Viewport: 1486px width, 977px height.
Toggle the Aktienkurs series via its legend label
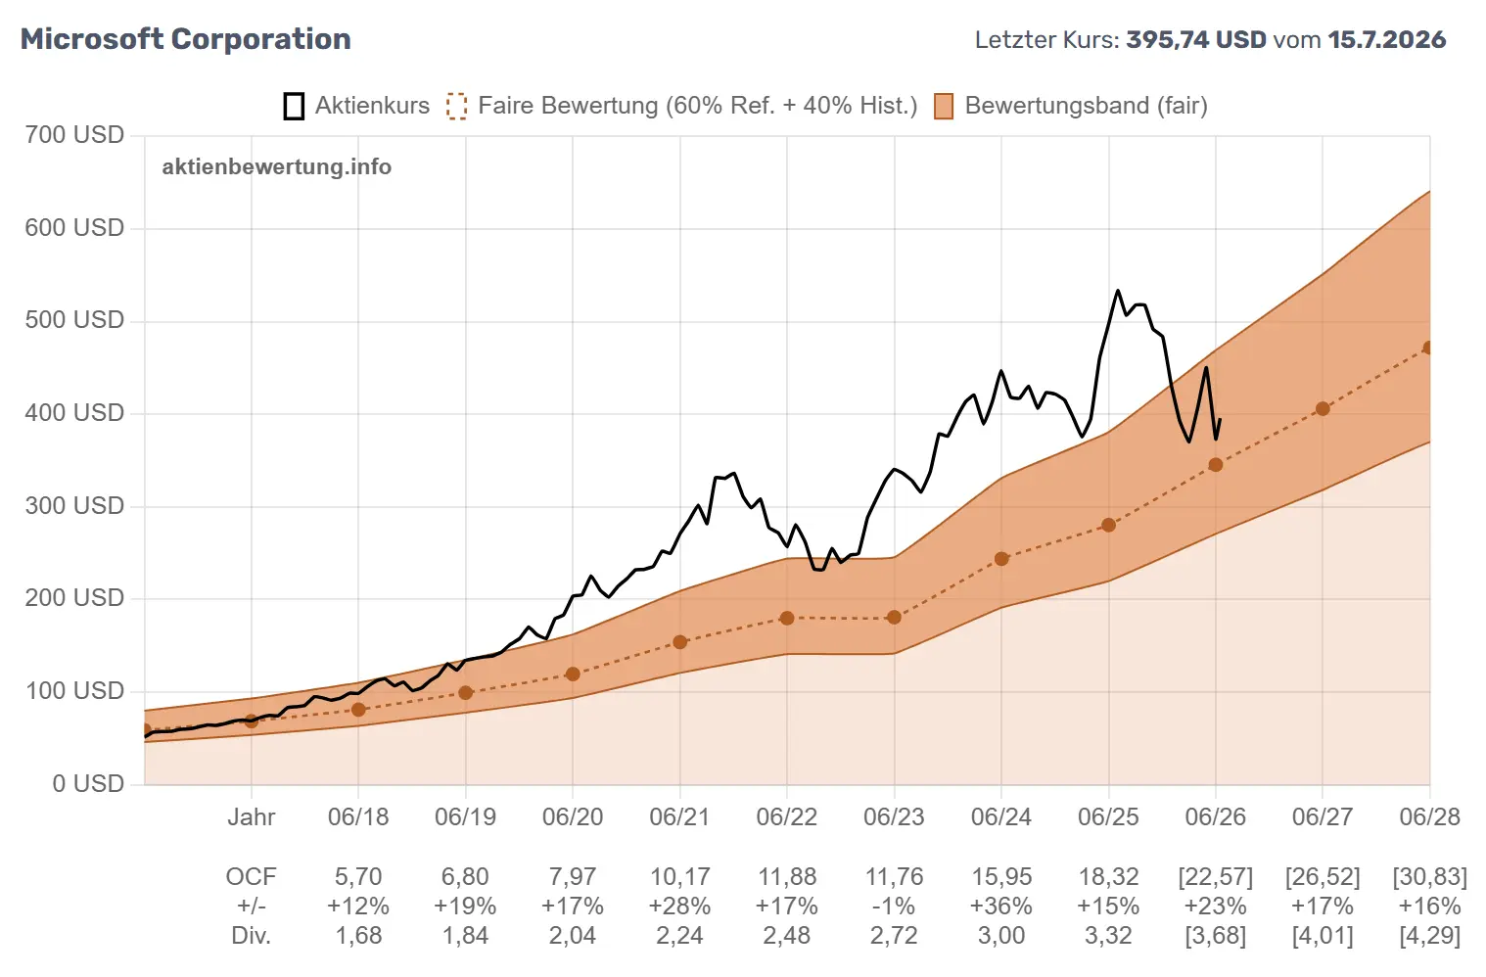point(372,106)
